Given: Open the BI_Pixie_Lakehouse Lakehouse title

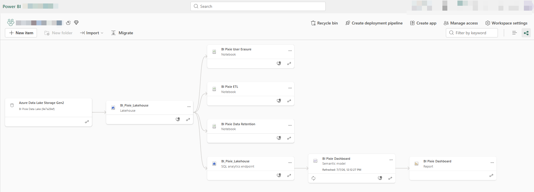Looking at the screenshot, I should (x=134, y=105).
